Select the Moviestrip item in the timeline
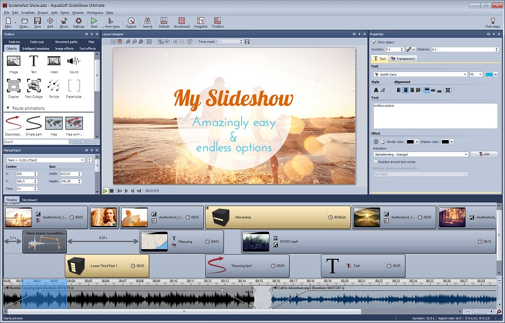The height and width of the screenshot is (323, 505). click(x=278, y=218)
